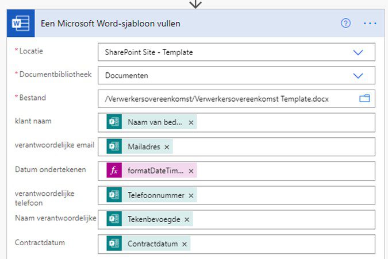Select the Telefoonnummer token text
Screen dimensions: 388x259
(156, 195)
